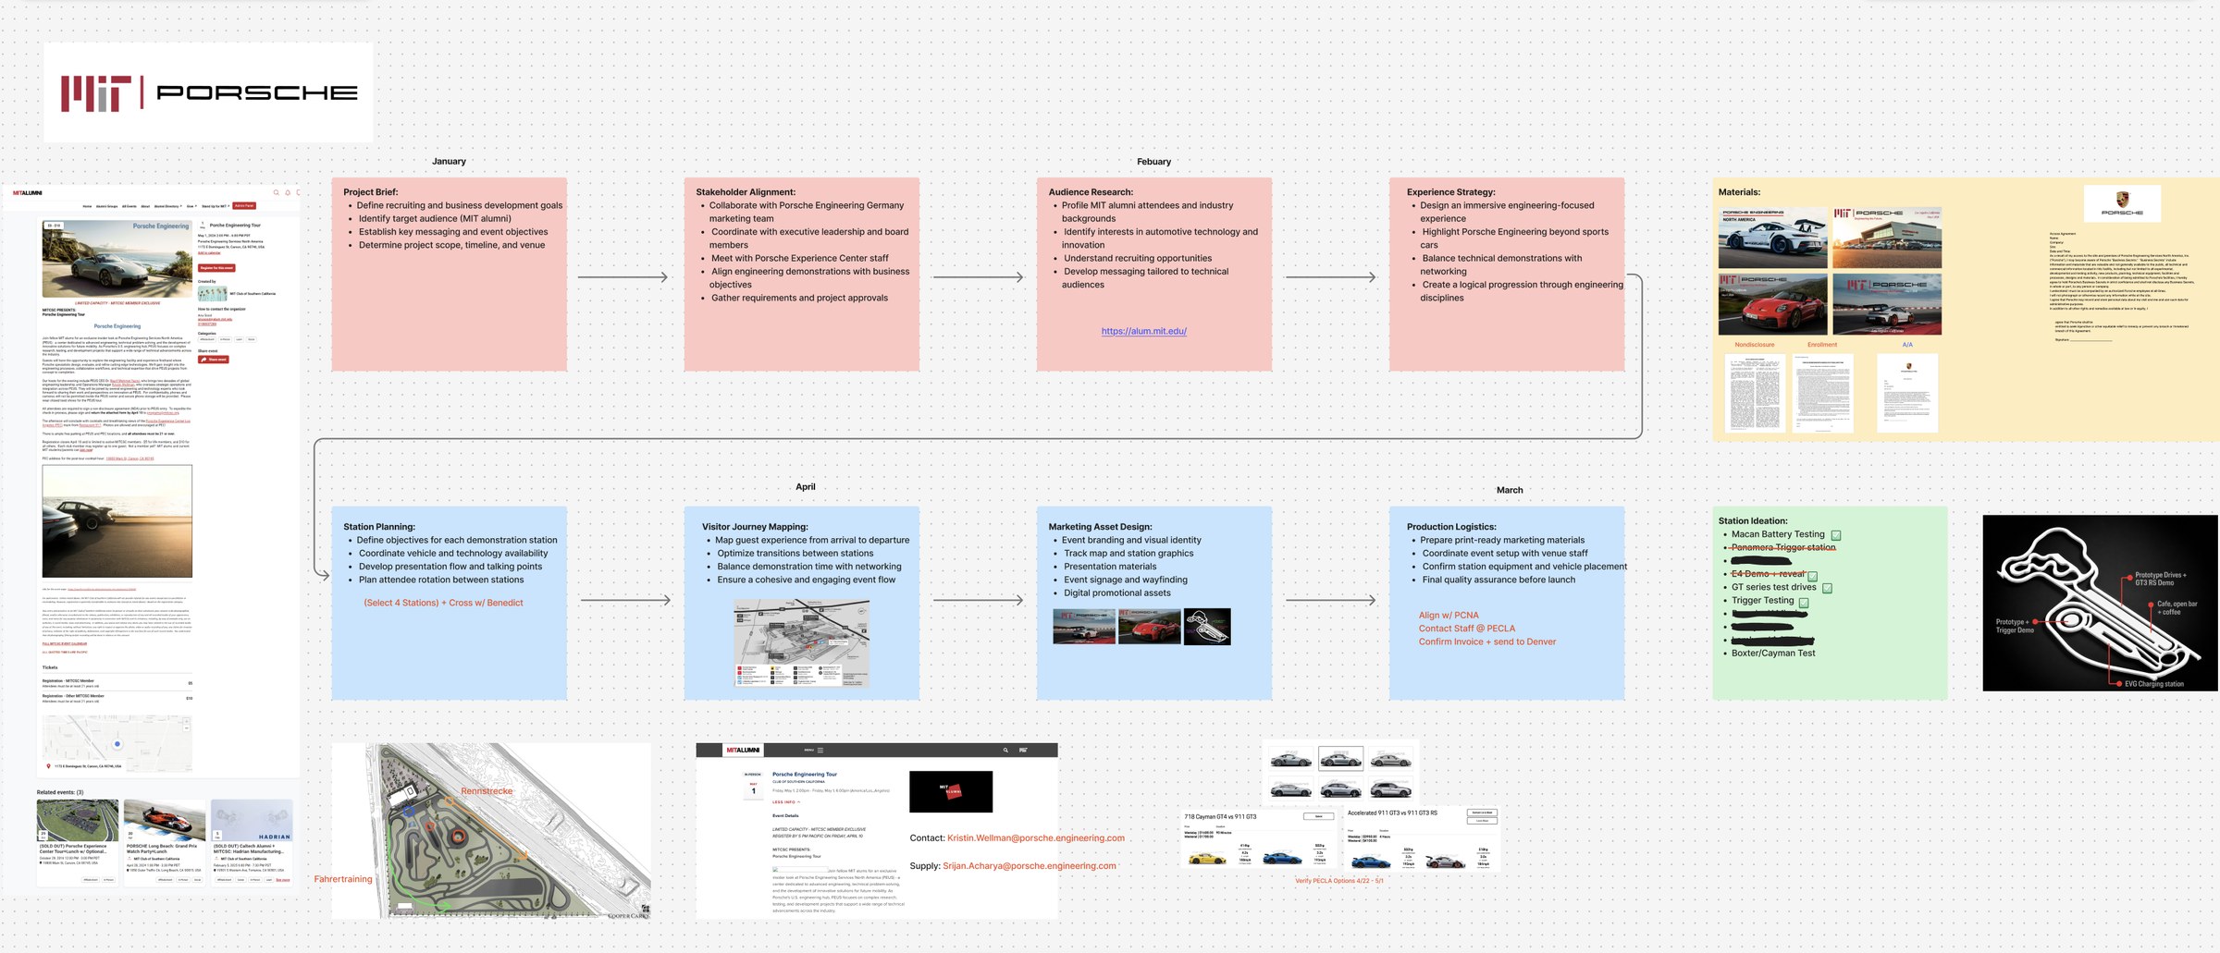Screen dimensions: 2220x953
Task: Toggle checkbox next to Macan Battery Testing
Action: coord(1836,535)
